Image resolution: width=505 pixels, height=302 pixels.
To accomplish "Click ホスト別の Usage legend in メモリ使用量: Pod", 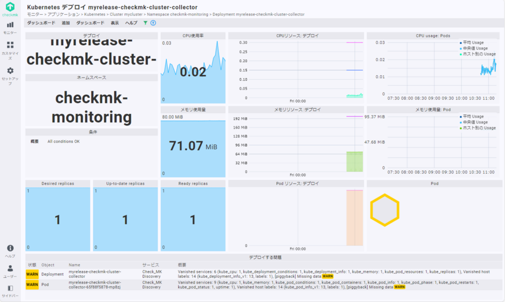I will (477, 128).
